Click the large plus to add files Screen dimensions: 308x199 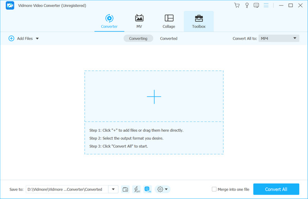154,97
